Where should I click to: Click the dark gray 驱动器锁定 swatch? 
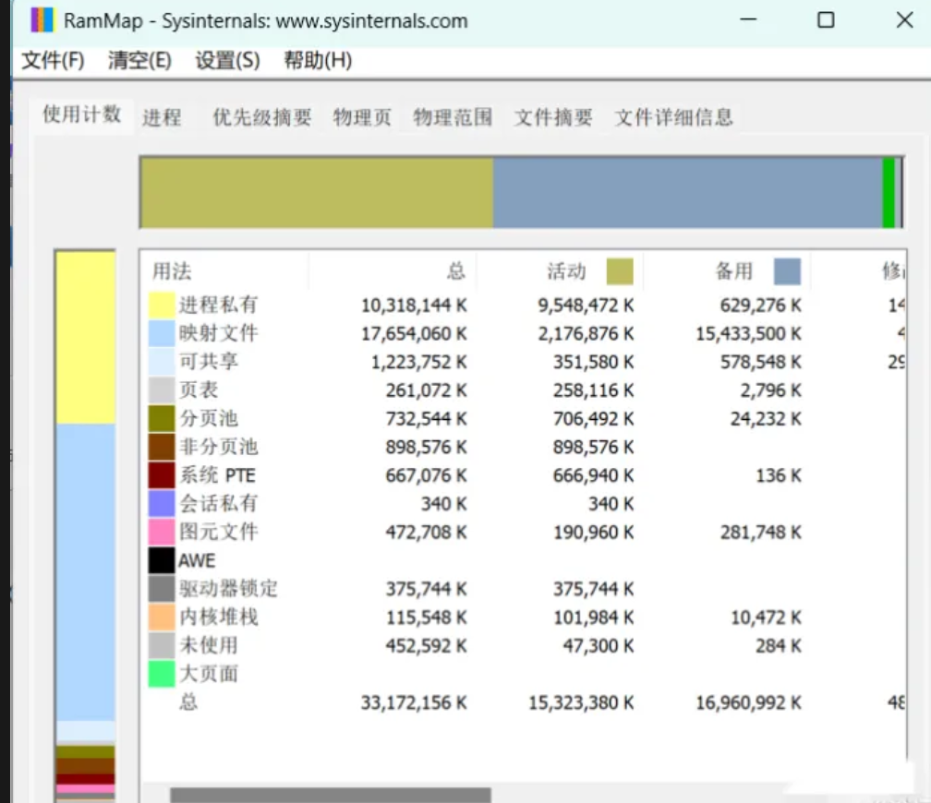coord(161,589)
